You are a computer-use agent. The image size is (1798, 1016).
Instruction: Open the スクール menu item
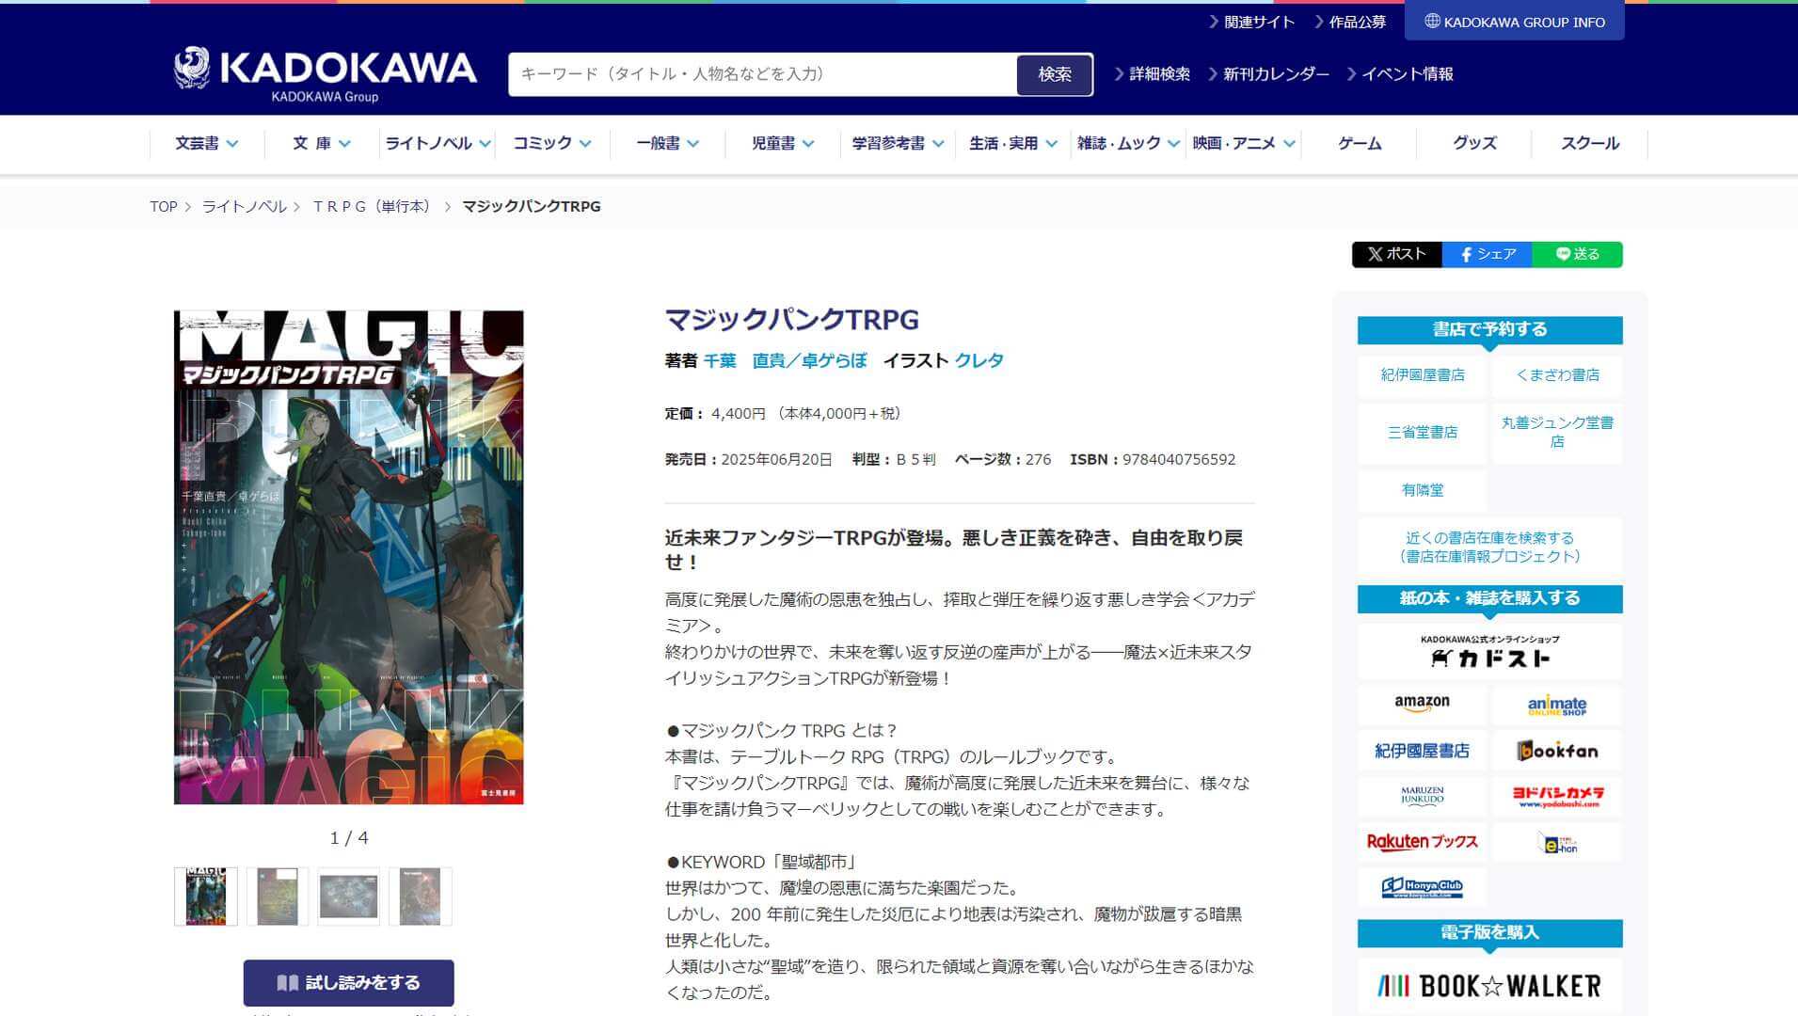pos(1590,143)
